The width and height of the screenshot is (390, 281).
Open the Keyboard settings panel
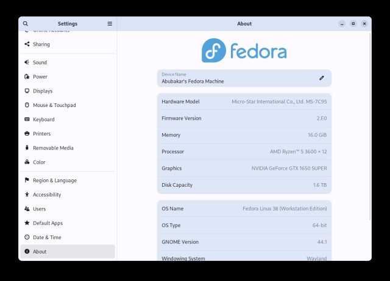point(68,119)
